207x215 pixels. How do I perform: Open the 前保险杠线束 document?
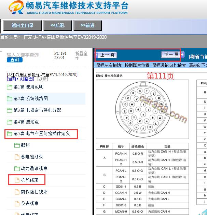click(x=34, y=192)
